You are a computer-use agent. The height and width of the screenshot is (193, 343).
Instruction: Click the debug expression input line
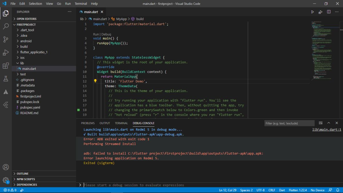point(211,185)
